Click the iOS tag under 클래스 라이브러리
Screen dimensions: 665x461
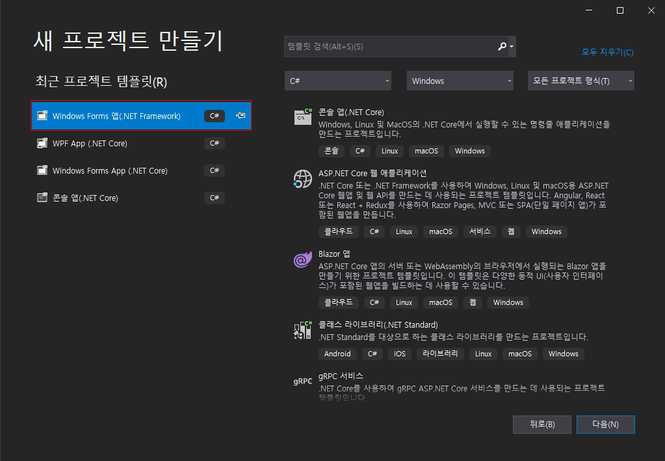point(400,354)
